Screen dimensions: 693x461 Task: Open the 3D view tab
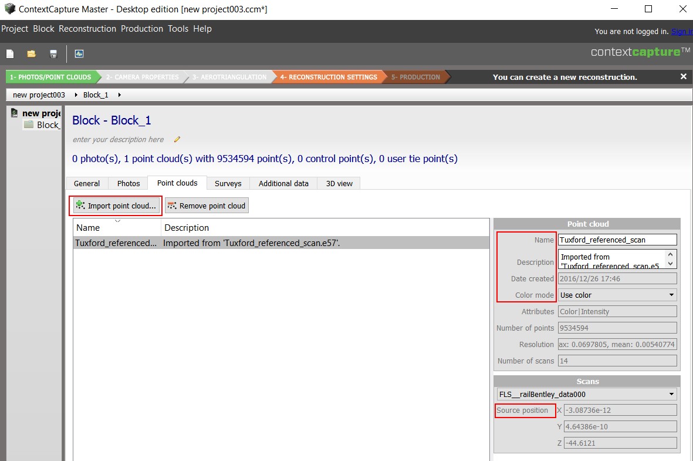pyautogui.click(x=339, y=183)
